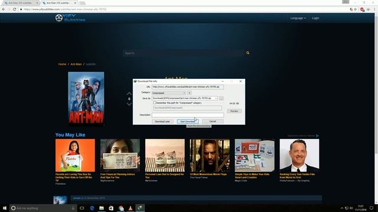The image size is (378, 212).
Task: Click the URL field in the download dialog
Action: [188, 87]
